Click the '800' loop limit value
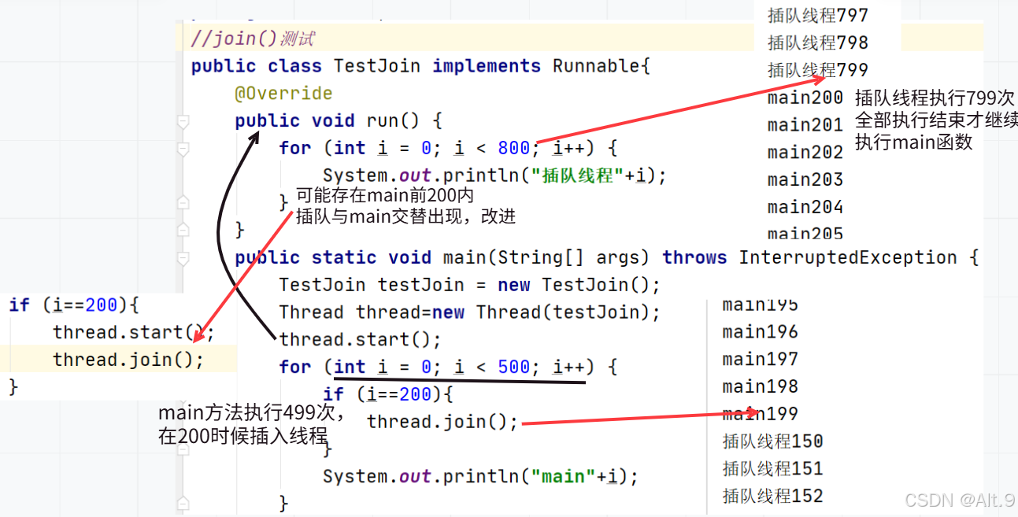The height and width of the screenshot is (517, 1018). point(514,148)
